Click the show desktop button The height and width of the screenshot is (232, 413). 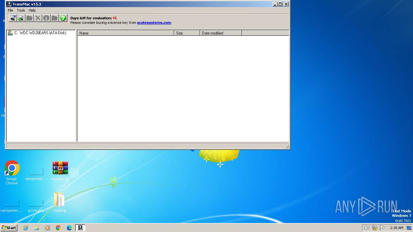pos(409,228)
